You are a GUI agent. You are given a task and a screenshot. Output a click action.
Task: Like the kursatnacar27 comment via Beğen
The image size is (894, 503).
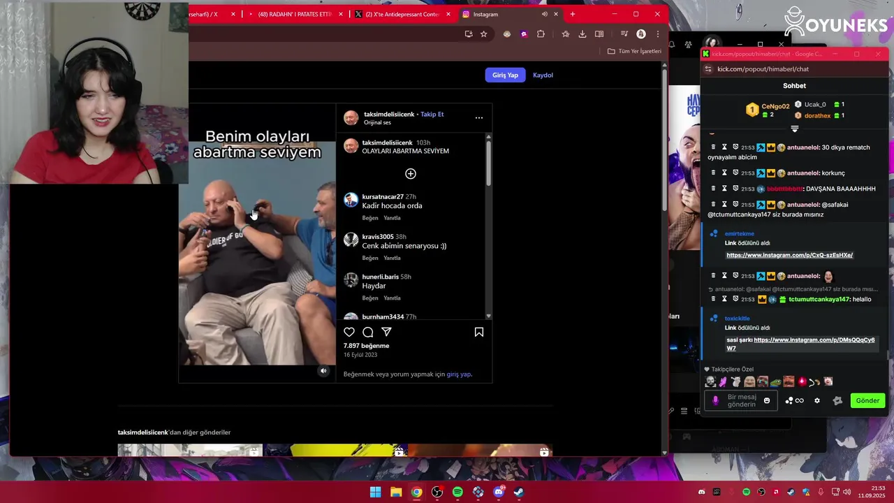coord(370,218)
